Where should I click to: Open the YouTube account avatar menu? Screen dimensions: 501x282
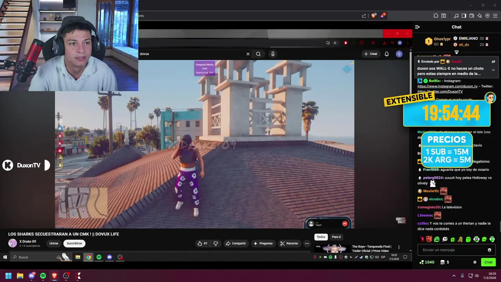(x=399, y=54)
